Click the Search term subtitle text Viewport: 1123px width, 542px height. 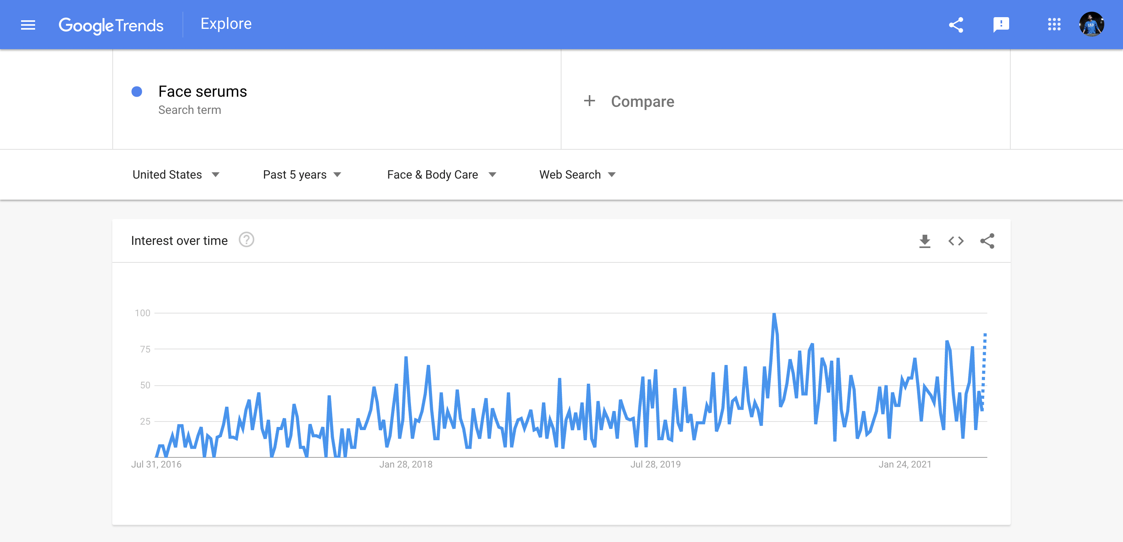pos(189,110)
